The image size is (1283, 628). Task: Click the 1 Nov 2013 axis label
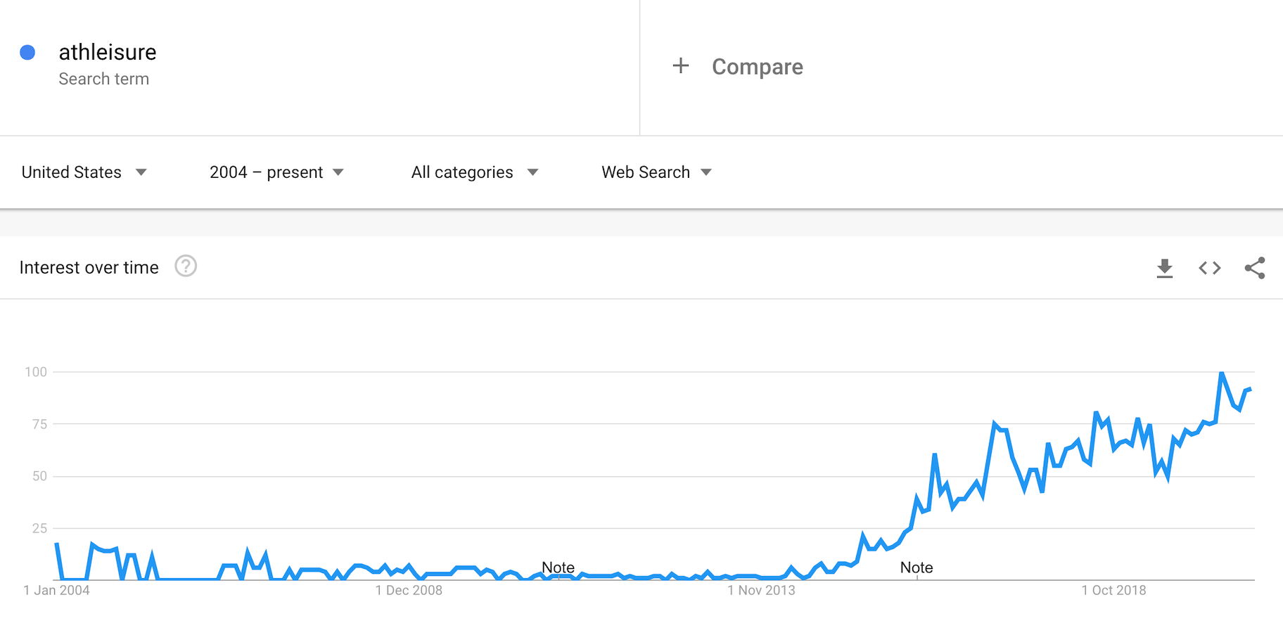coord(761,591)
